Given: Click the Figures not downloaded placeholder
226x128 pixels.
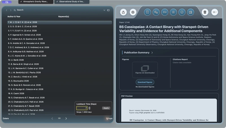Looking at the screenshot, I should tap(145, 70).
